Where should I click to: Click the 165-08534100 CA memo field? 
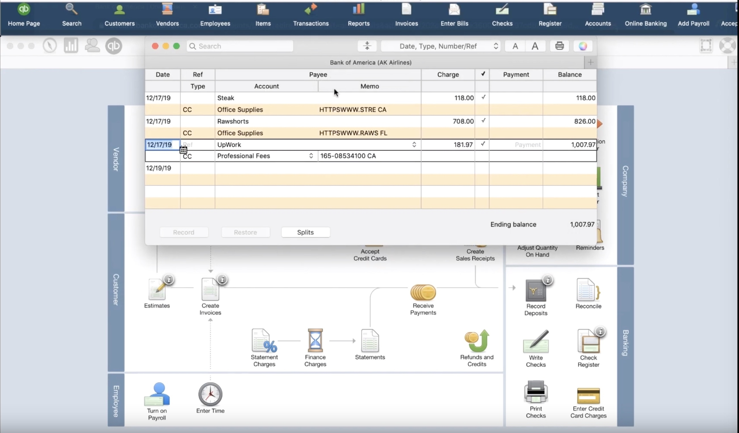[369, 156]
